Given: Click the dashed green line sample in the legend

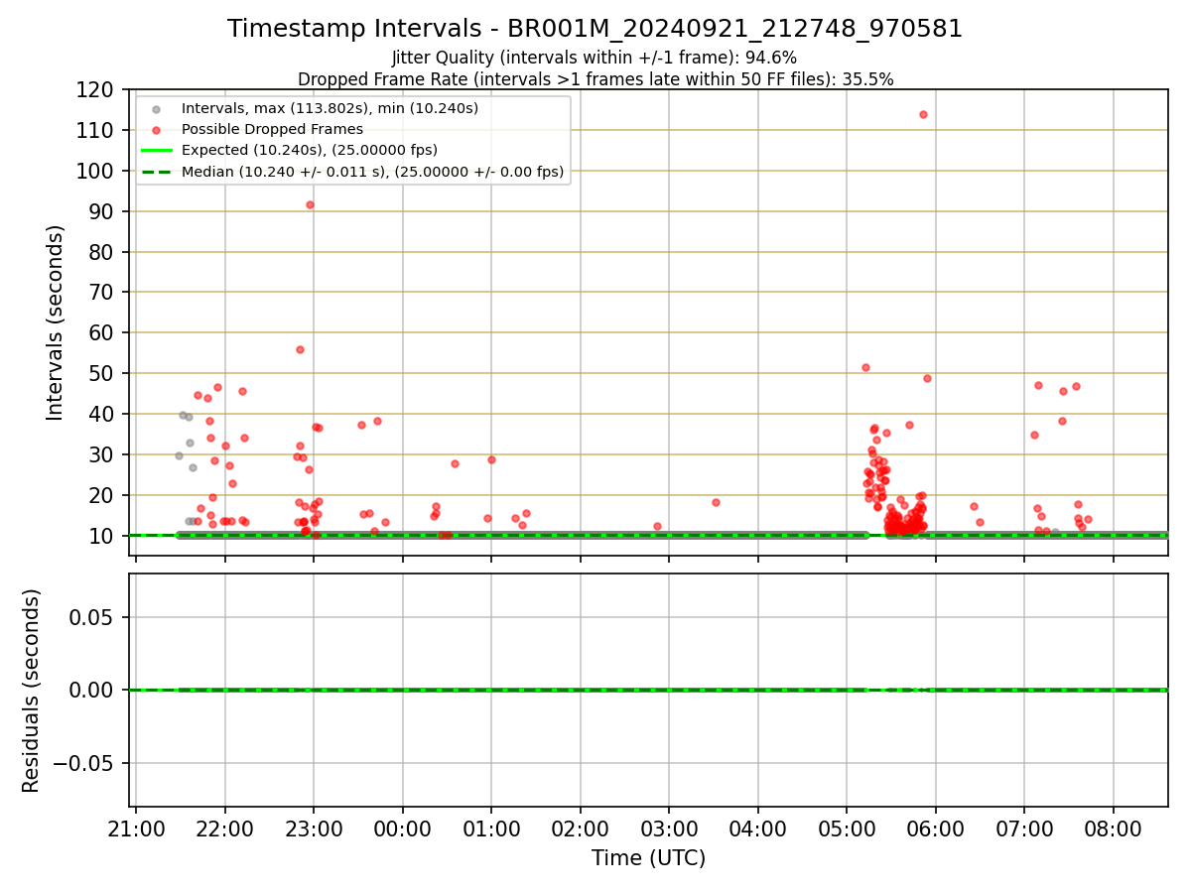Looking at the screenshot, I should [156, 172].
